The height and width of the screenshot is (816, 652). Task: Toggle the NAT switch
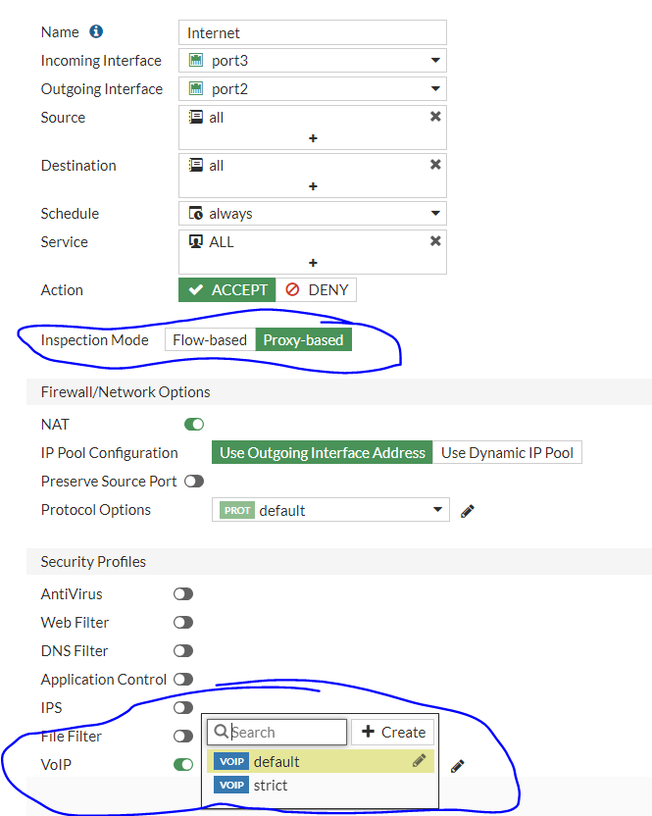(x=194, y=425)
